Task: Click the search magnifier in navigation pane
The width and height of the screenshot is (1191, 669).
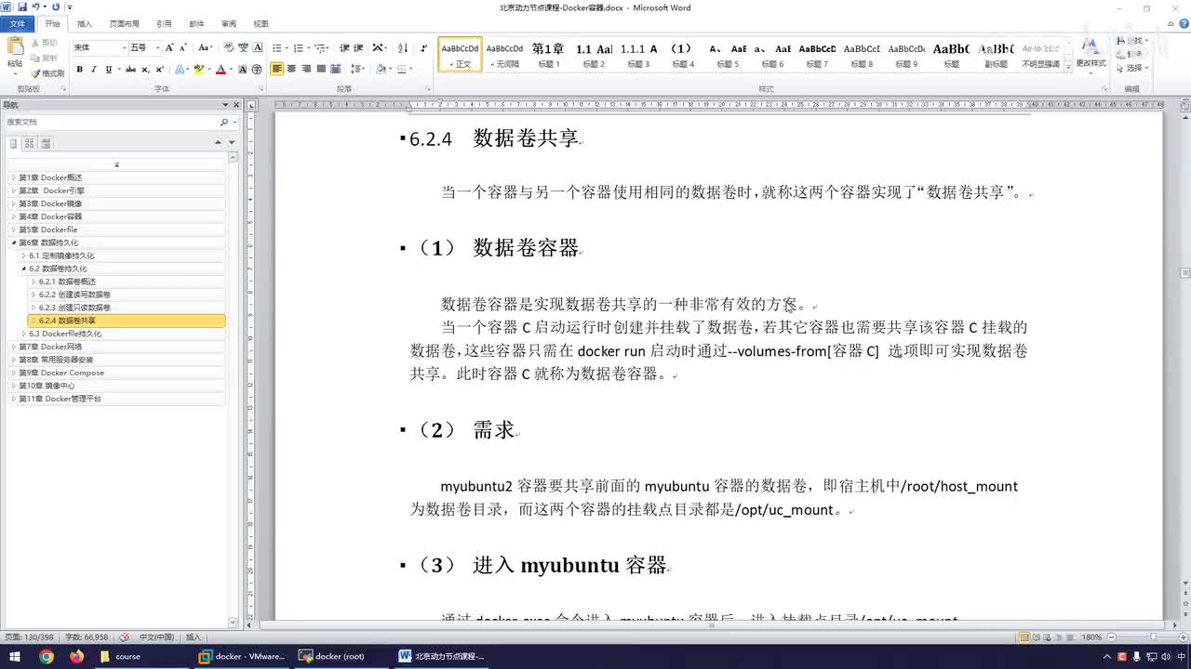Action: click(x=223, y=123)
